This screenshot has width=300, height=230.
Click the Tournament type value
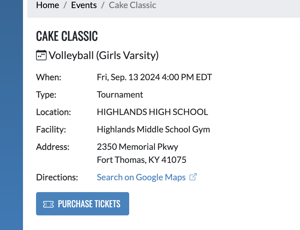(120, 94)
